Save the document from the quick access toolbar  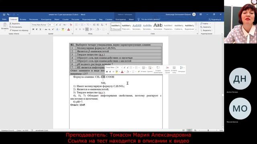(x=4, y=14)
